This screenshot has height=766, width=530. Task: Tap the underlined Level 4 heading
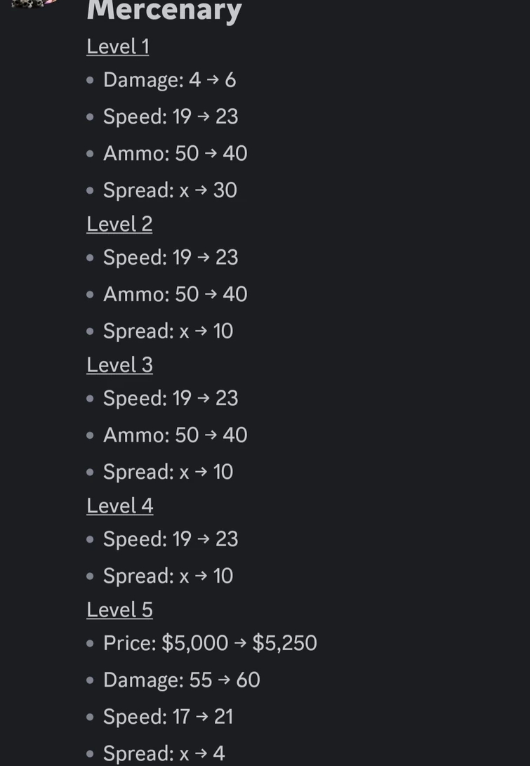click(x=119, y=506)
